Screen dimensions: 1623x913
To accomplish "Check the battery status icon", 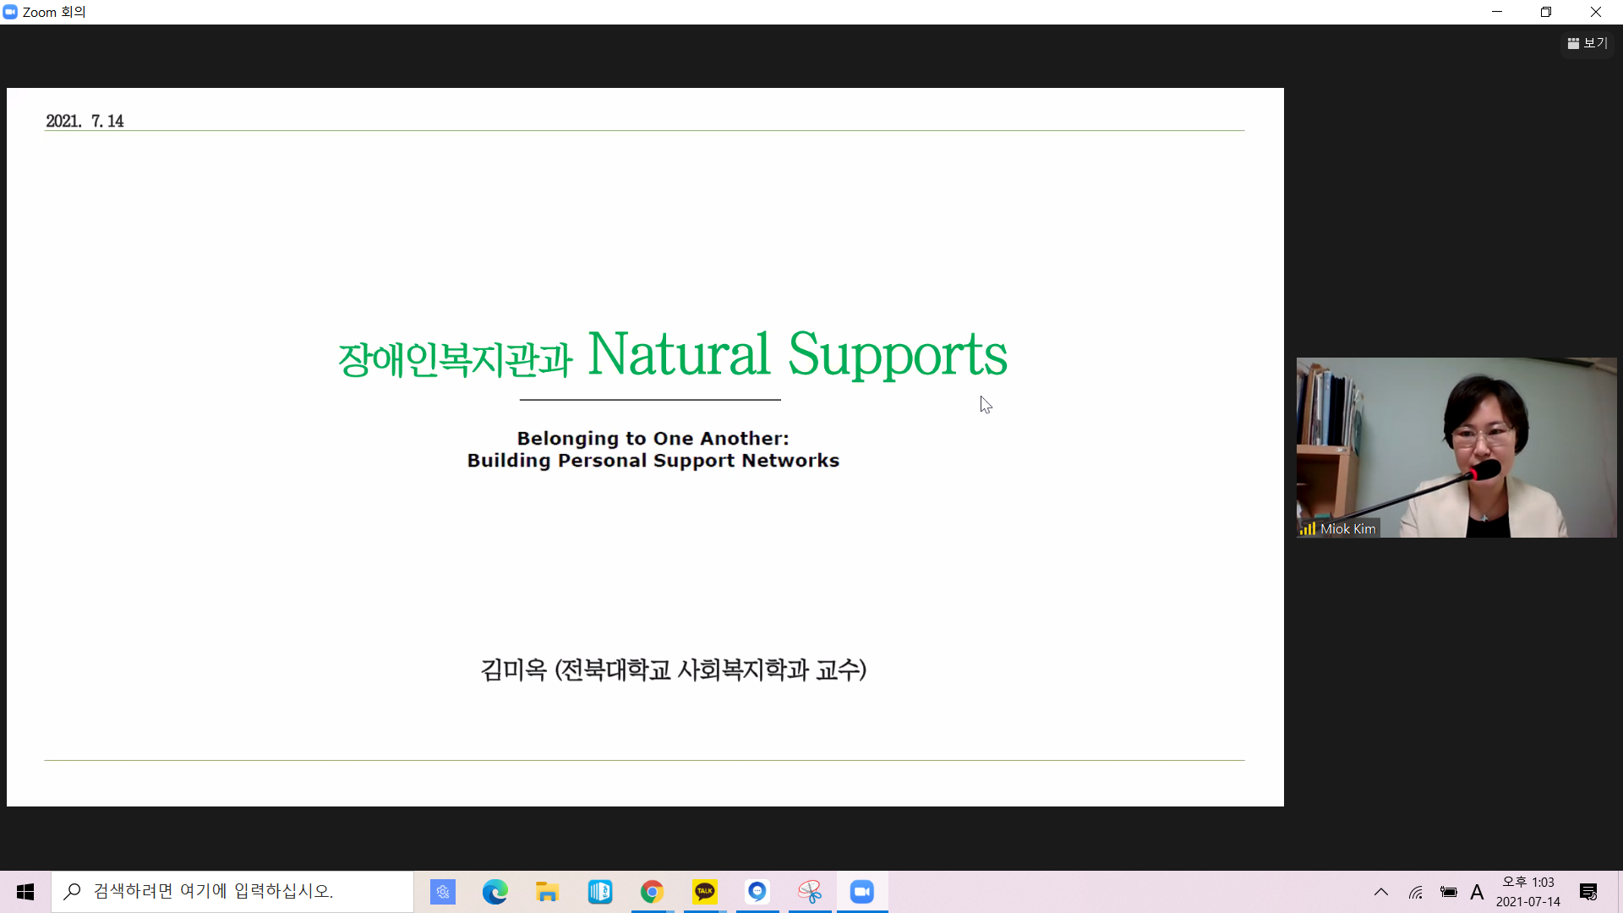I will [1448, 892].
